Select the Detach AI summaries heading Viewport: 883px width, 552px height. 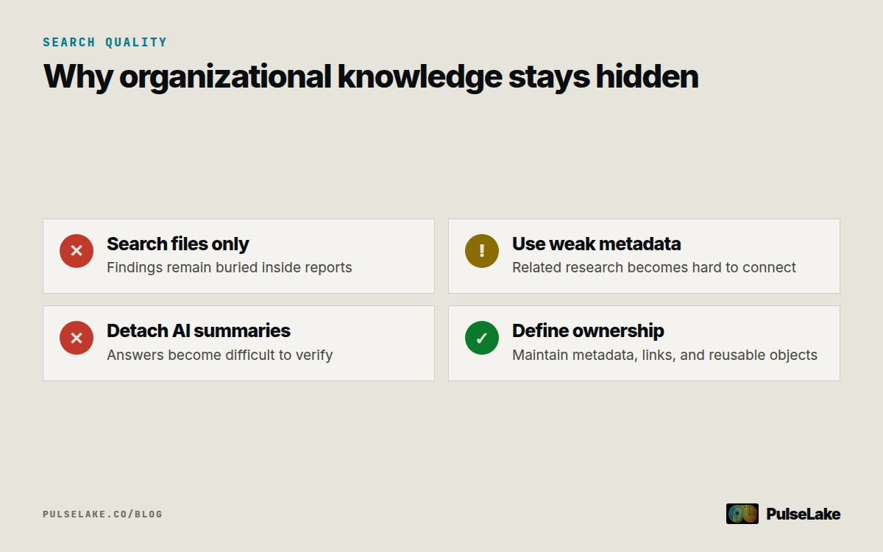(x=199, y=330)
